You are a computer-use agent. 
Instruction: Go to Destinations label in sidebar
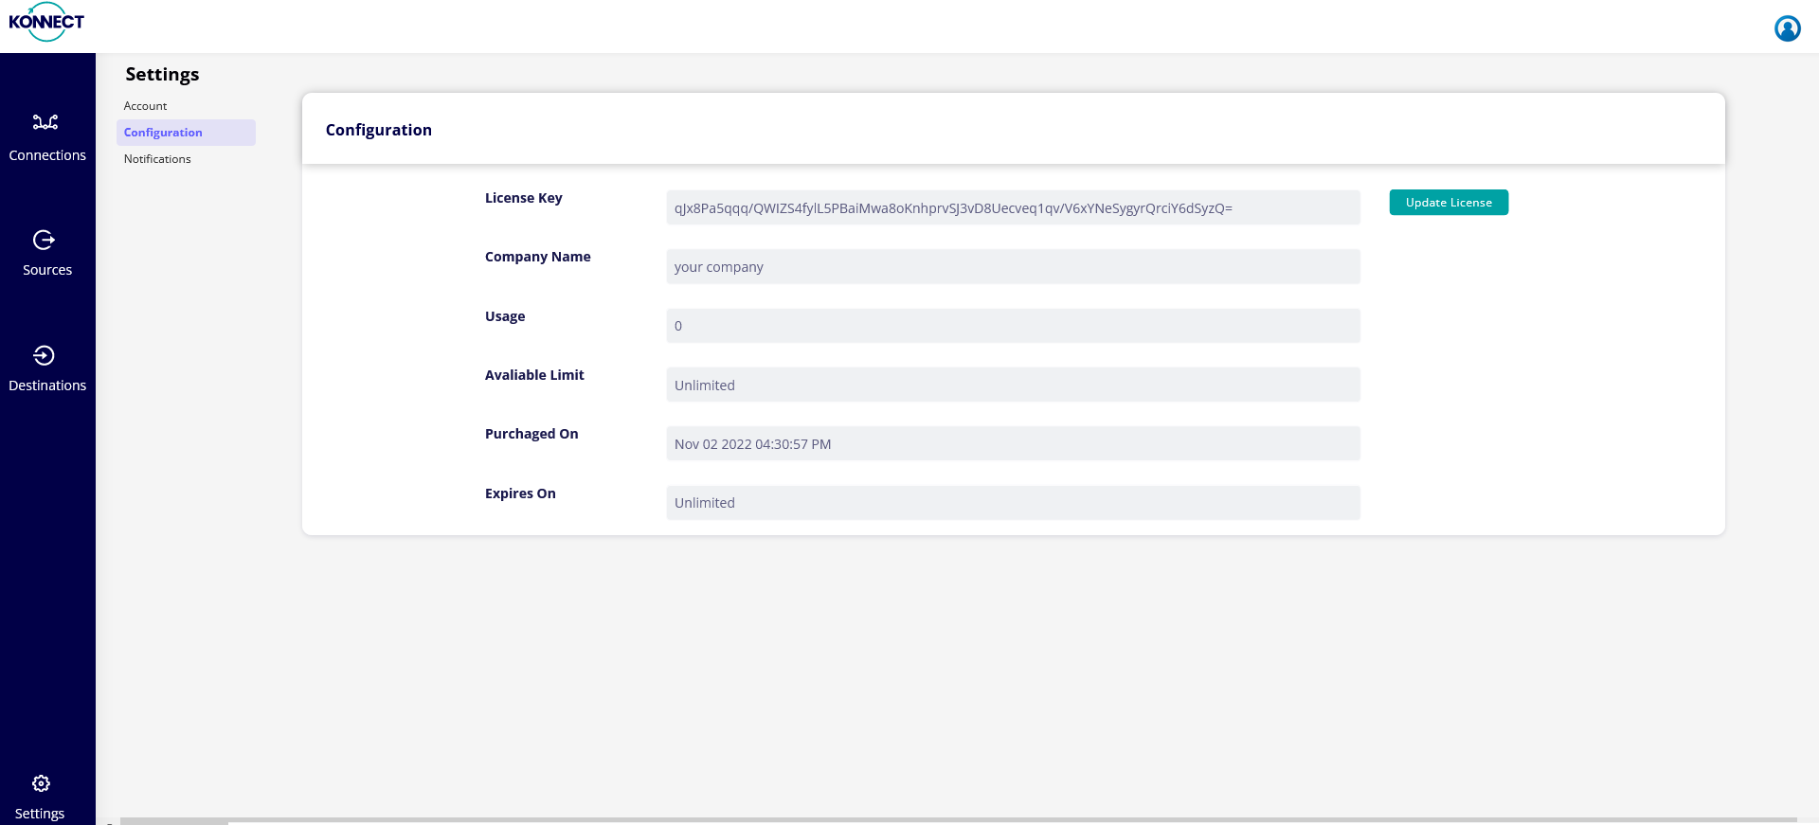(47, 386)
